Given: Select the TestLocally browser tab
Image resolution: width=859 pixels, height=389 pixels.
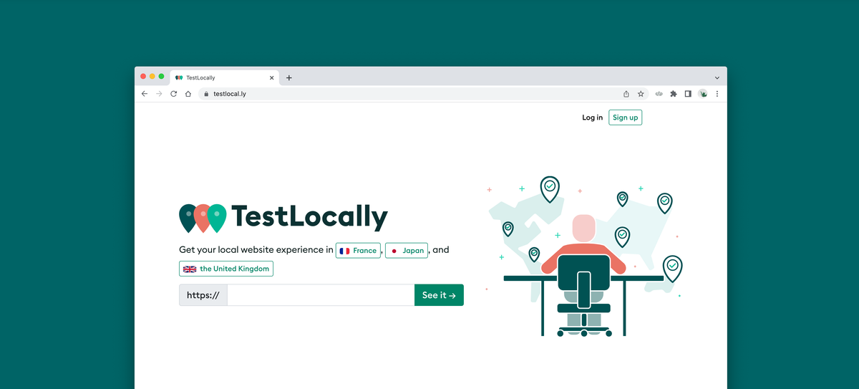Looking at the screenshot, I should (x=225, y=78).
